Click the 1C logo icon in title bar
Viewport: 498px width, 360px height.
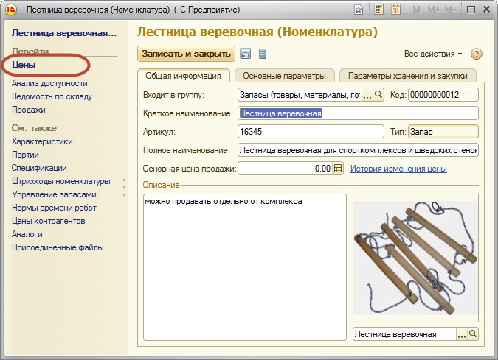(x=11, y=10)
